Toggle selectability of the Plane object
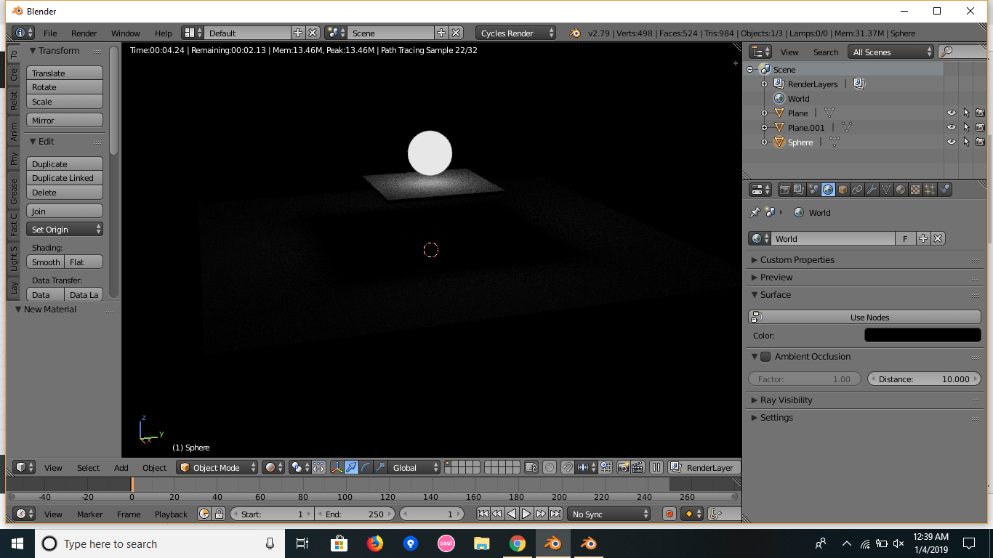Image resolution: width=993 pixels, height=558 pixels. [x=965, y=113]
